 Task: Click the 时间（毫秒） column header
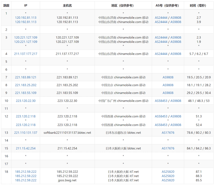[x=199, y=5]
